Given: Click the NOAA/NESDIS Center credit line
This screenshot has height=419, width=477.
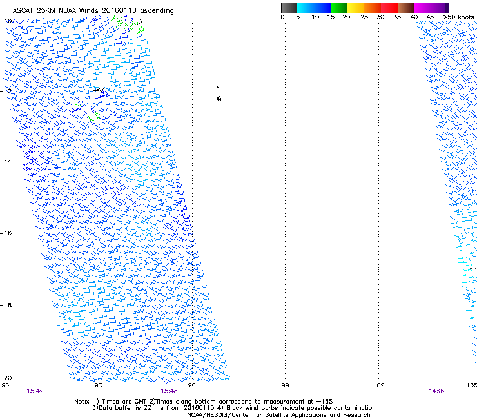Looking at the screenshot, I should pyautogui.click(x=278, y=415).
